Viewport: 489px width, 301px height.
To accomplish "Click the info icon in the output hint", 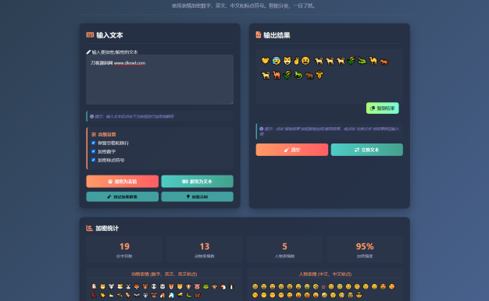I will [x=262, y=129].
